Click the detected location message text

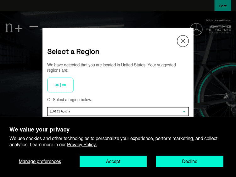(x=111, y=68)
